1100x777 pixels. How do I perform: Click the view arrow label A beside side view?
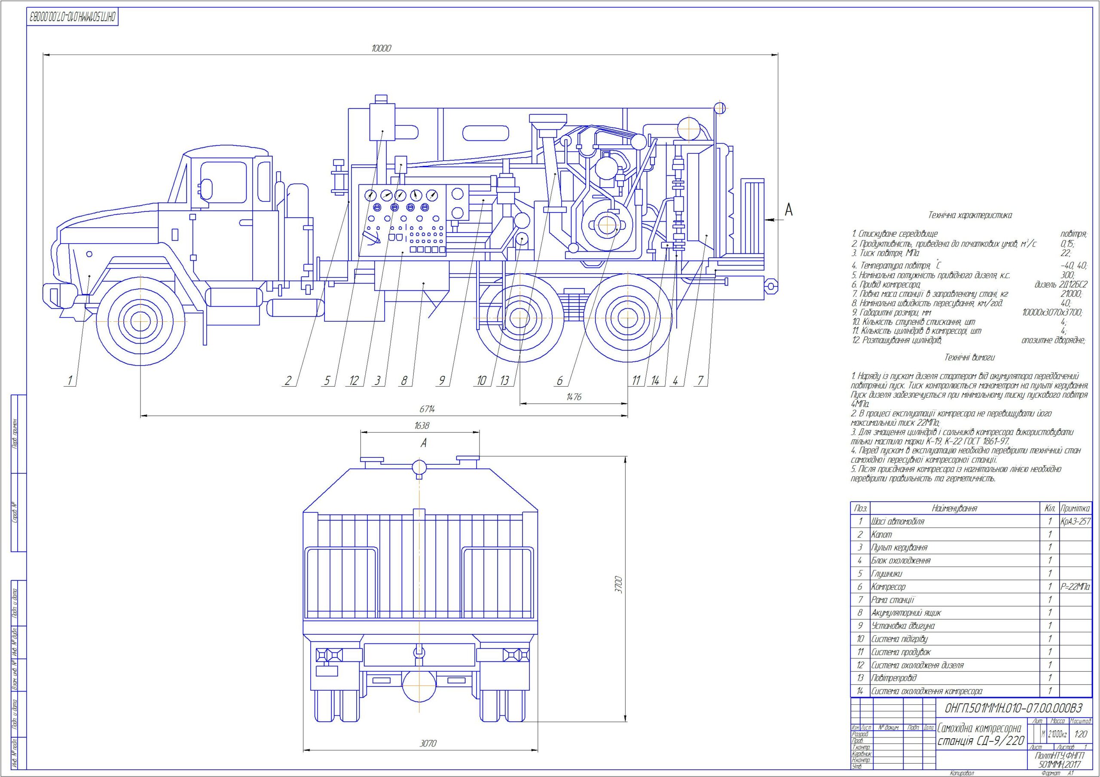pyautogui.click(x=788, y=210)
